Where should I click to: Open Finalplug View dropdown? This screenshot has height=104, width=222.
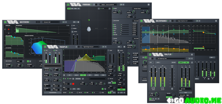(x=152, y=62)
